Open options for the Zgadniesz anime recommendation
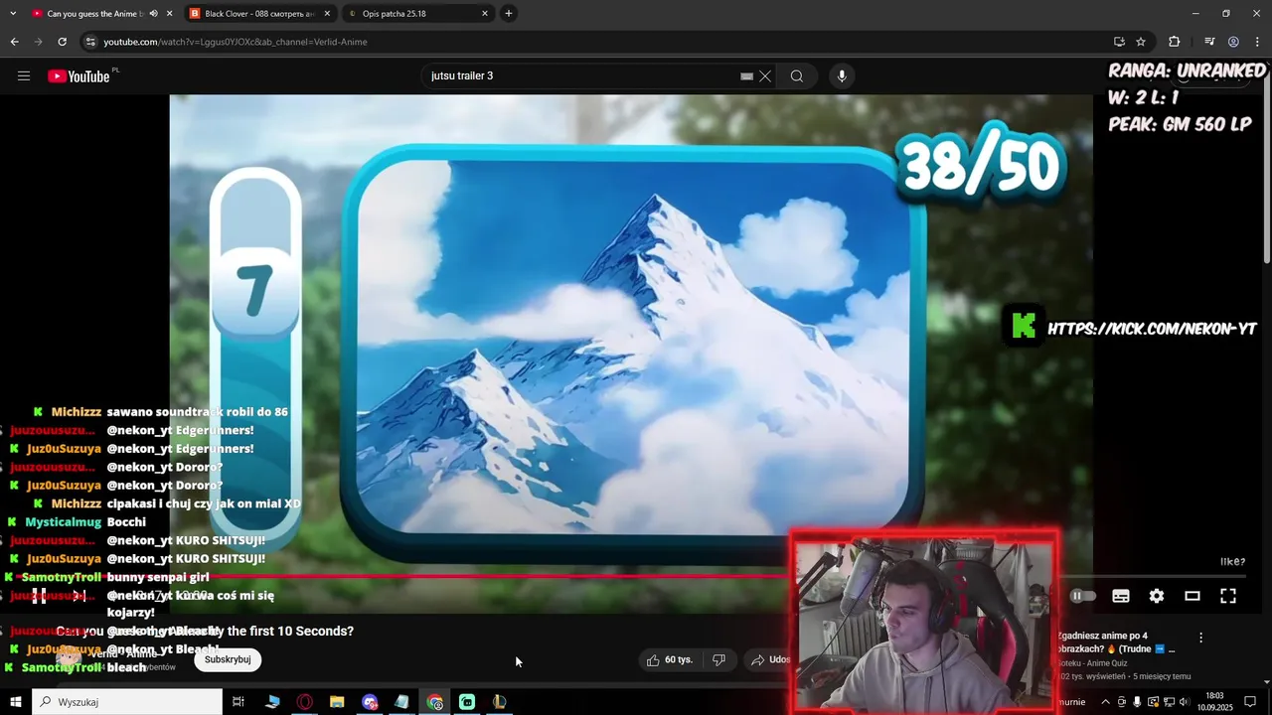This screenshot has height=715, width=1272. (x=1200, y=638)
